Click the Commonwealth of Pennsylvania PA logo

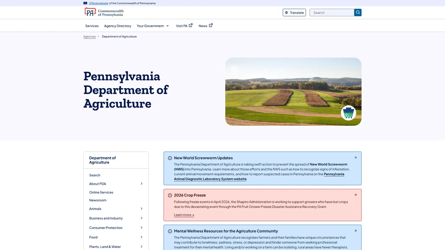click(104, 12)
